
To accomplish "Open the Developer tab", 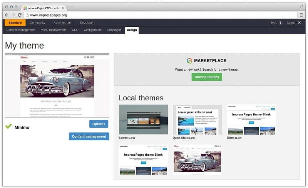I will click(87, 23).
